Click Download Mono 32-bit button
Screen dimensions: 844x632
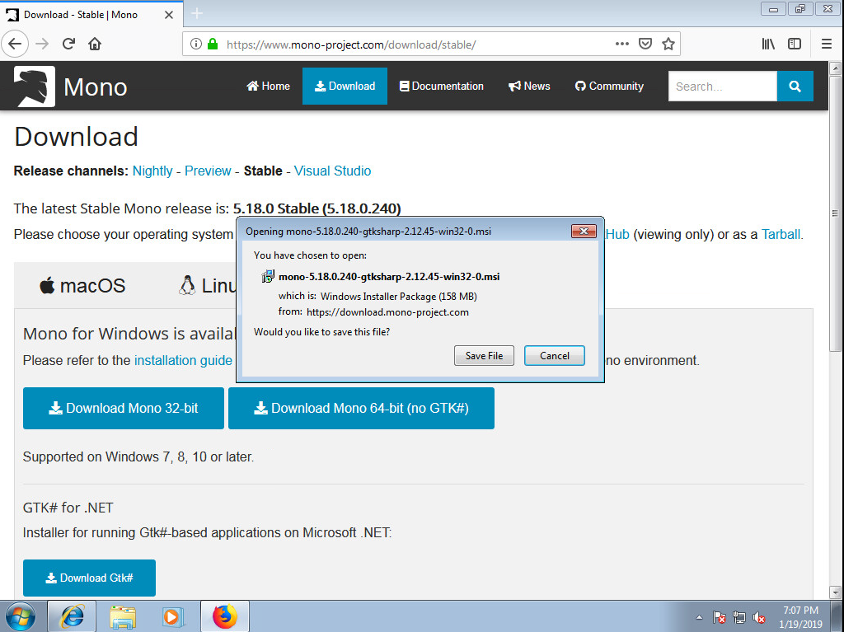coord(124,408)
